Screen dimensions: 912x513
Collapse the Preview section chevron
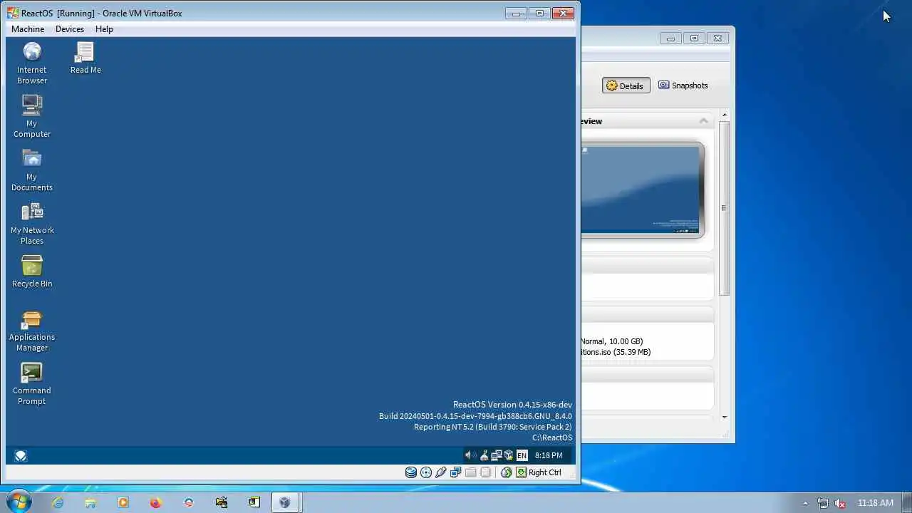pyautogui.click(x=704, y=121)
